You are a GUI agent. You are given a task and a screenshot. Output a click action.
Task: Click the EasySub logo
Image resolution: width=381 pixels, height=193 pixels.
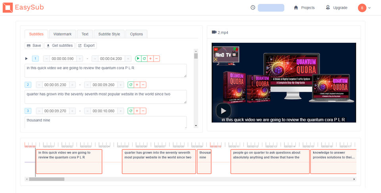coord(23,8)
